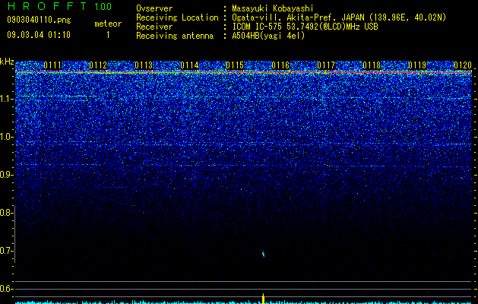Image resolution: width=478 pixels, height=304 pixels.
Task: Click the red carrier line at spectrogram top
Action: pos(244,72)
